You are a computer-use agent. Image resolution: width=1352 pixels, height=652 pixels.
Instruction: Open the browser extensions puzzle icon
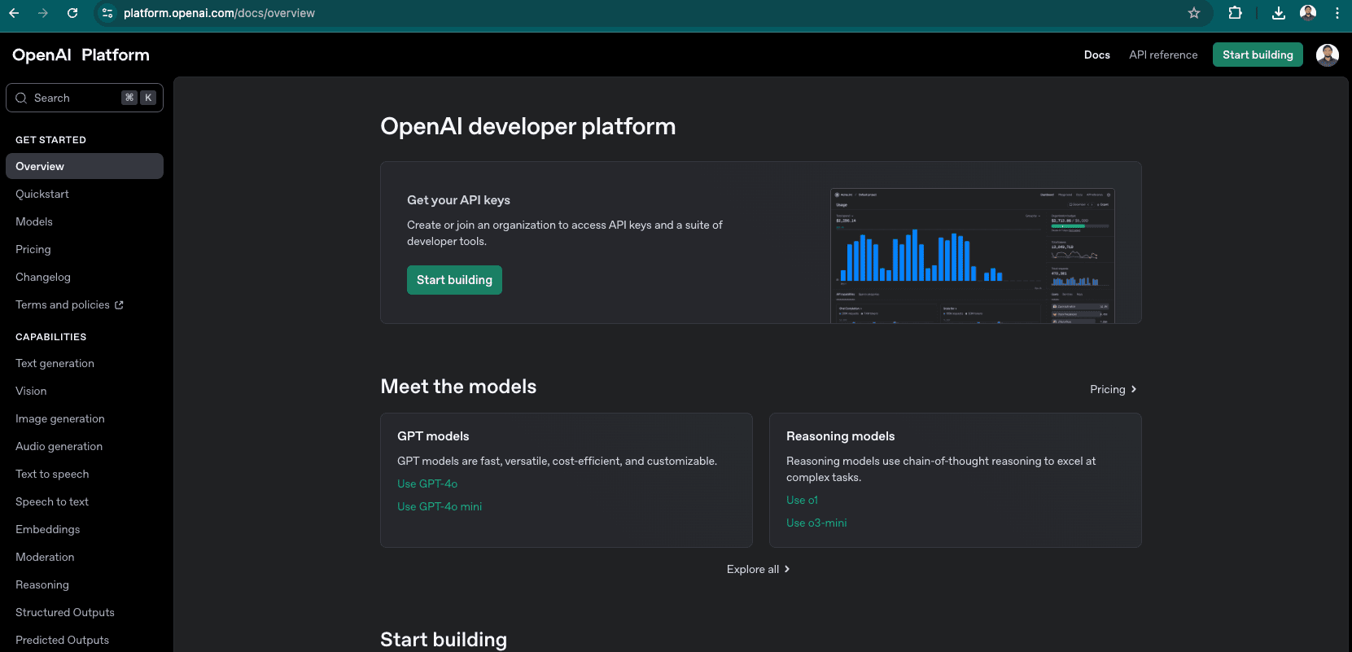tap(1235, 13)
